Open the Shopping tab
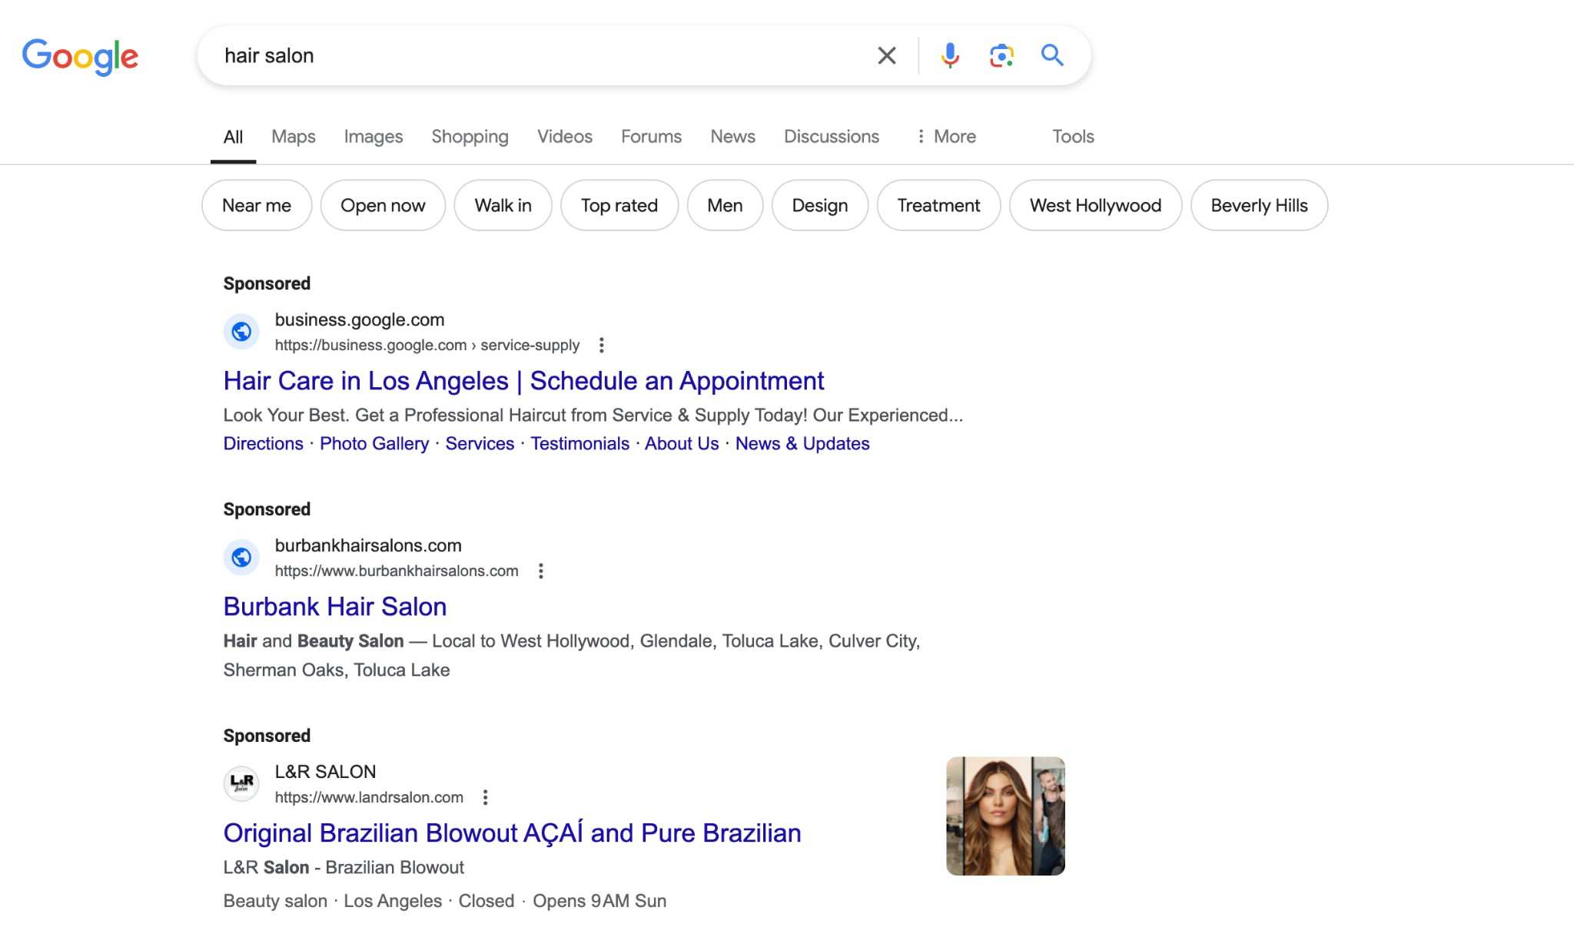This screenshot has height=937, width=1574. (470, 137)
